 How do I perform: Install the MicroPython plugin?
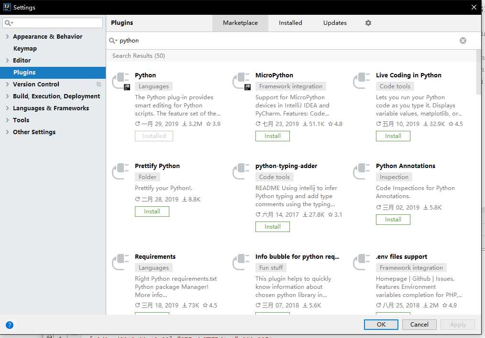coord(273,136)
